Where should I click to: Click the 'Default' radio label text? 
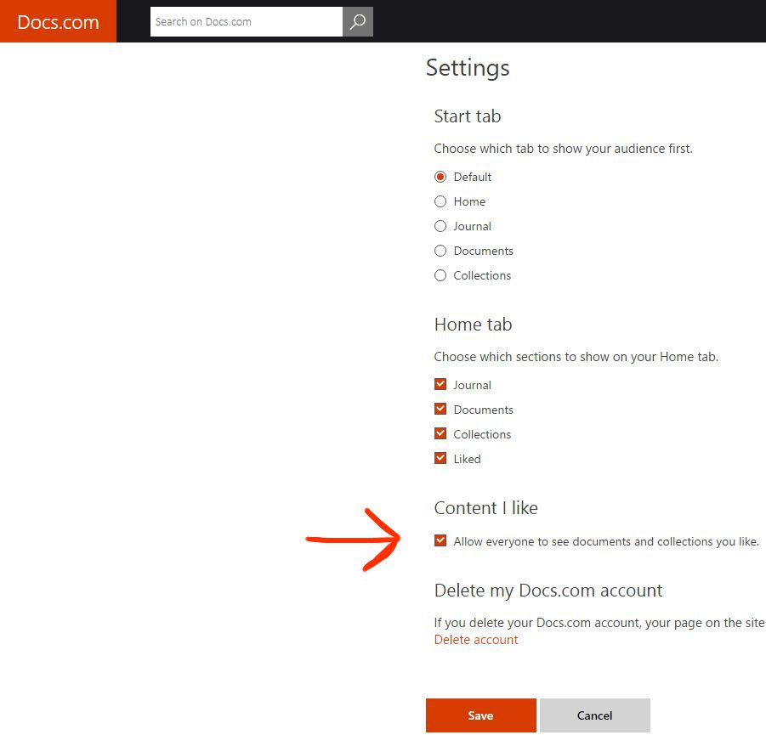[473, 177]
